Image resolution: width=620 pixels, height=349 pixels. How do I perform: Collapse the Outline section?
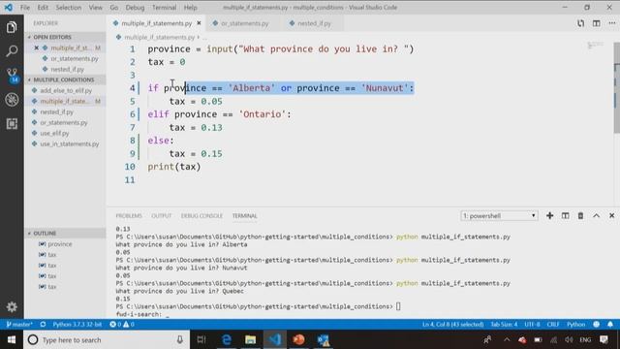coord(66,233)
